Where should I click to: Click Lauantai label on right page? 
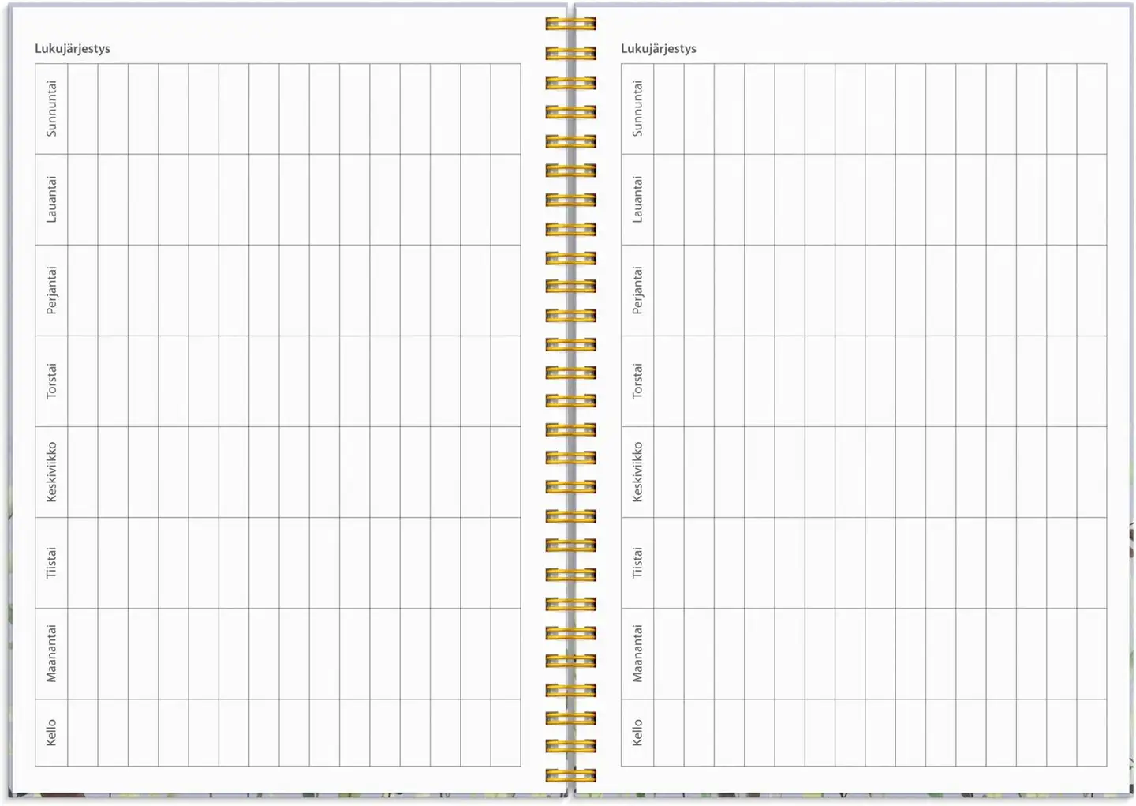(638, 200)
